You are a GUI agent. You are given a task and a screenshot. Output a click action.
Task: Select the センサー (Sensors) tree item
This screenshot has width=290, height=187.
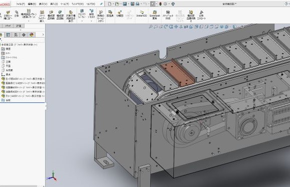coord(6,53)
